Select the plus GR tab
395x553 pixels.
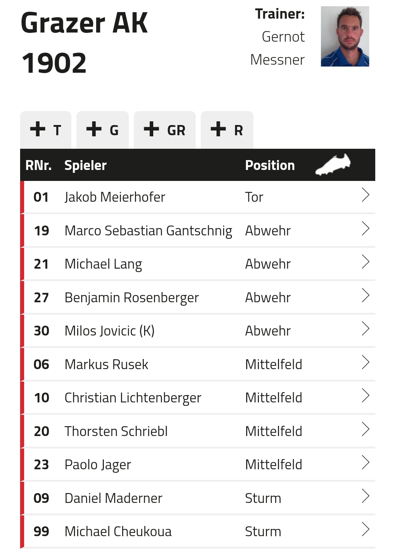165,130
